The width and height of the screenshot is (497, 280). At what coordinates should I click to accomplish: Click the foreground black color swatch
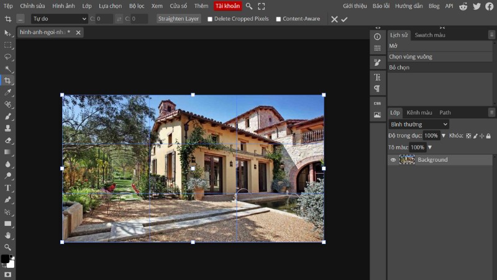tap(5, 259)
